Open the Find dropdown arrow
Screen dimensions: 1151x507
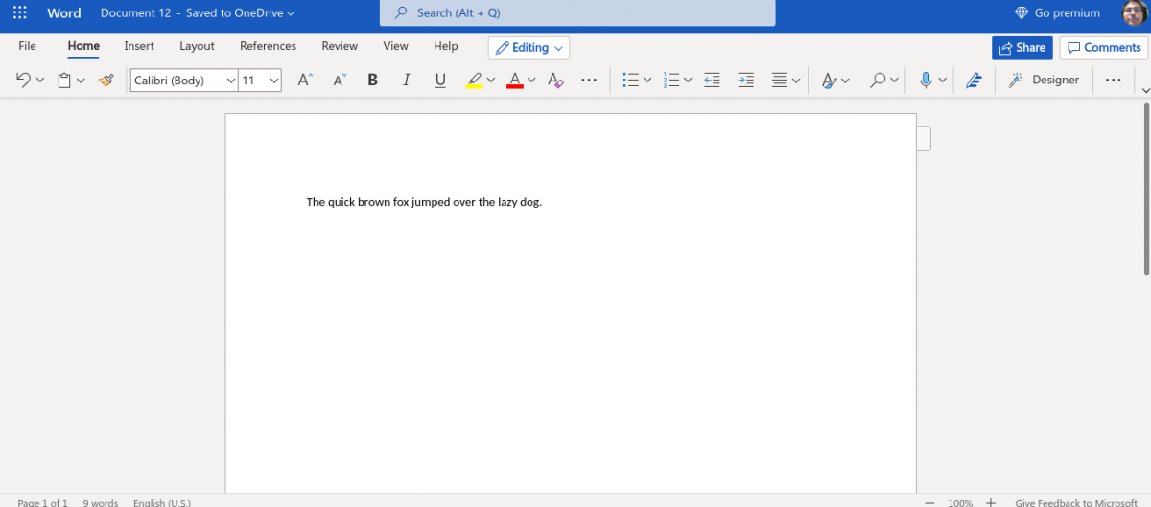click(x=894, y=81)
